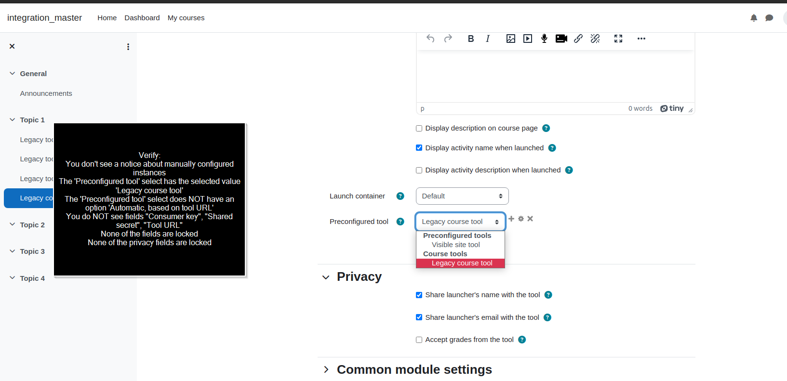Enable Display description on course page
The height and width of the screenshot is (381, 787).
coord(419,128)
